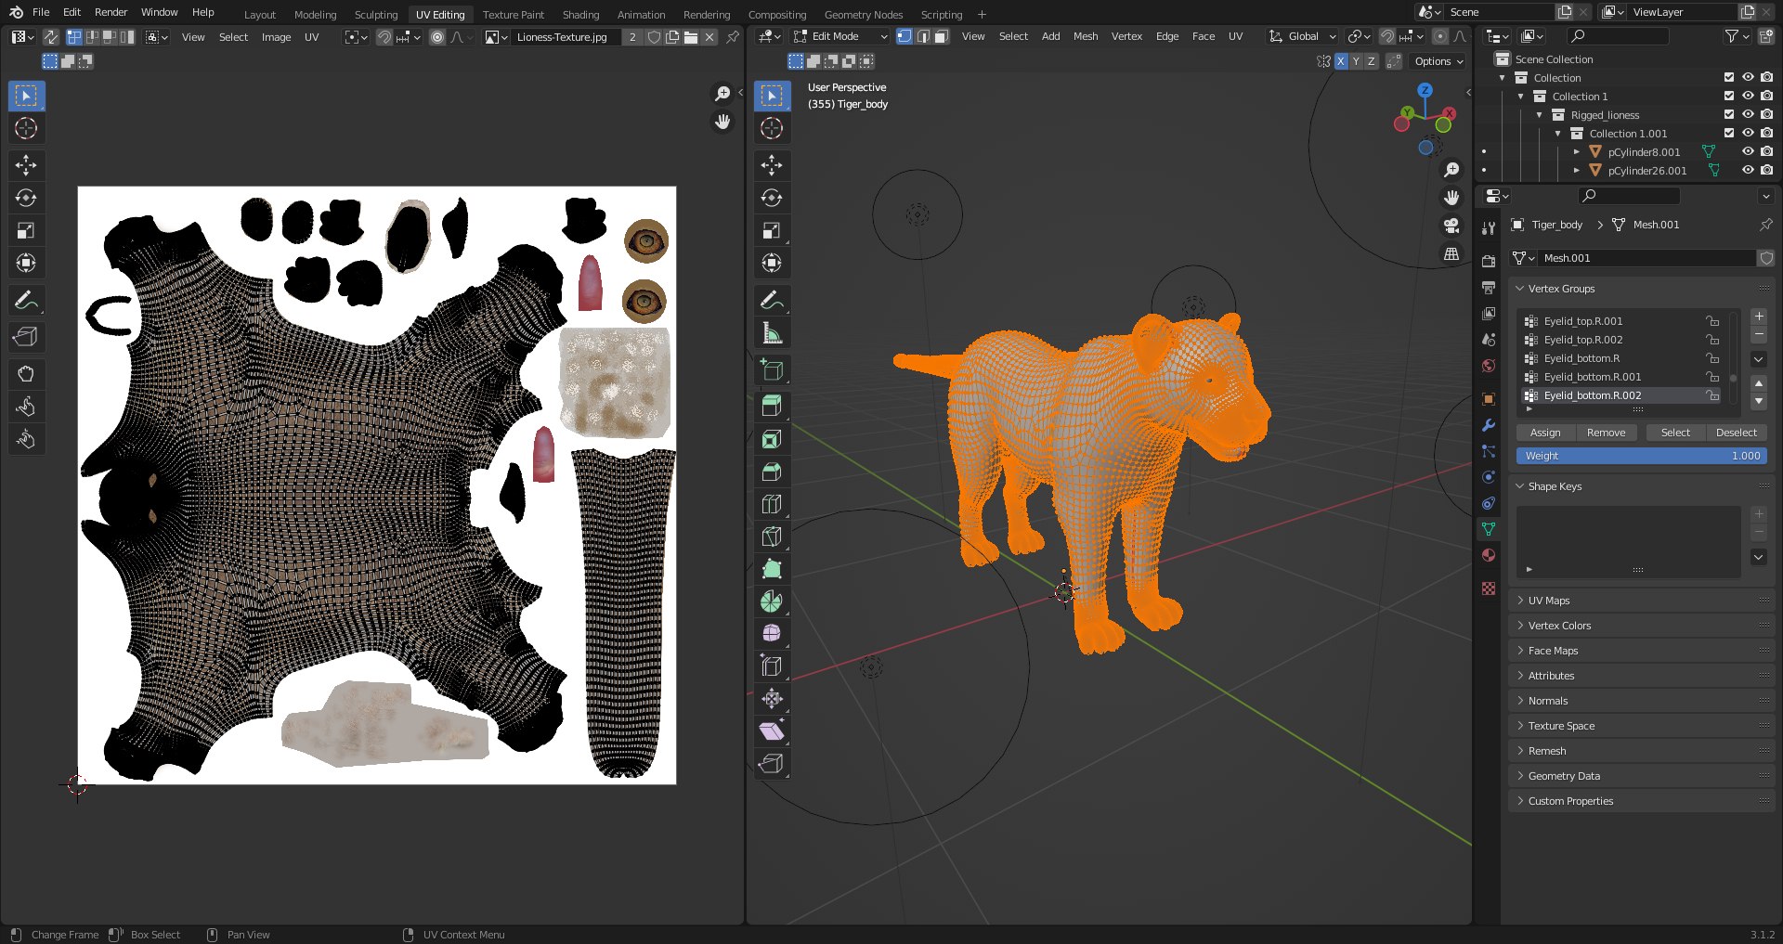Select Eyelid_bottom.R vertex group

[1621, 358]
